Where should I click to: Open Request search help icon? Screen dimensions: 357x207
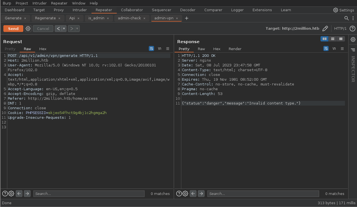5,194
